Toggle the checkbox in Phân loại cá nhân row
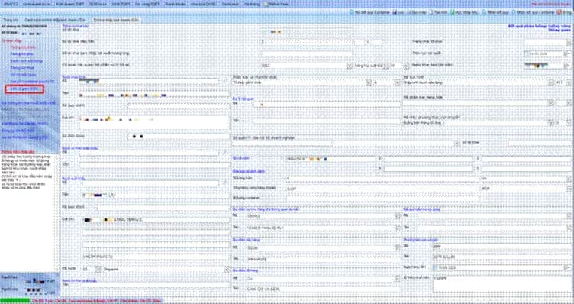This screenshot has height=304, width=574. point(527,53)
